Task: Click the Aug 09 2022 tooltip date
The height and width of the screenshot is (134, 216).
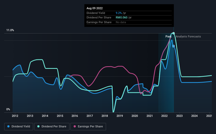Action: [94, 8]
